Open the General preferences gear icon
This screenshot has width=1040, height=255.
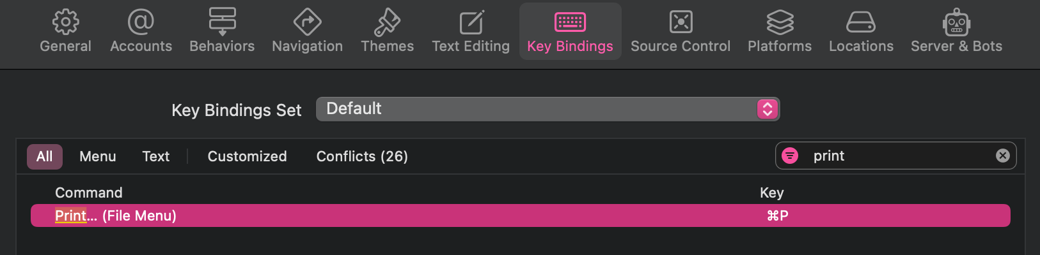[x=65, y=22]
